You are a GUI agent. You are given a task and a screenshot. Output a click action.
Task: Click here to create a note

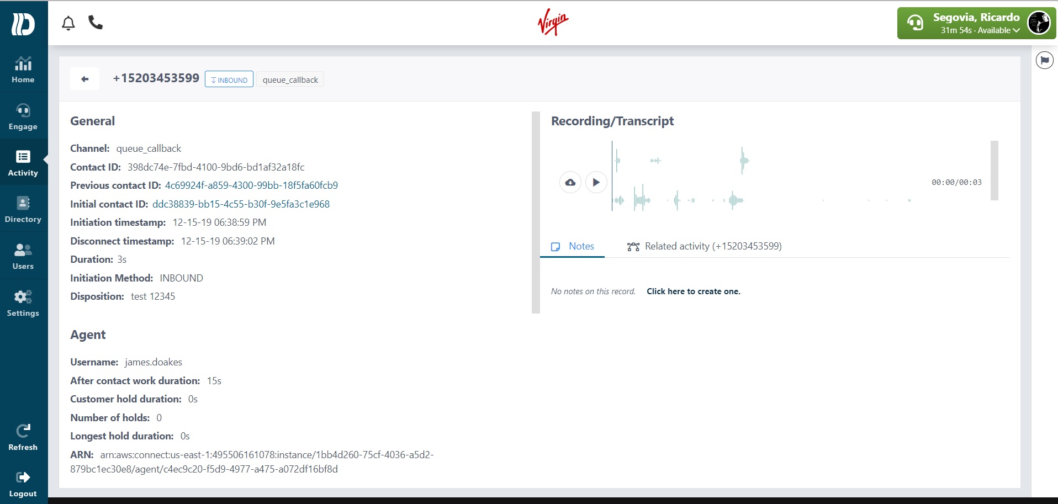tap(694, 291)
